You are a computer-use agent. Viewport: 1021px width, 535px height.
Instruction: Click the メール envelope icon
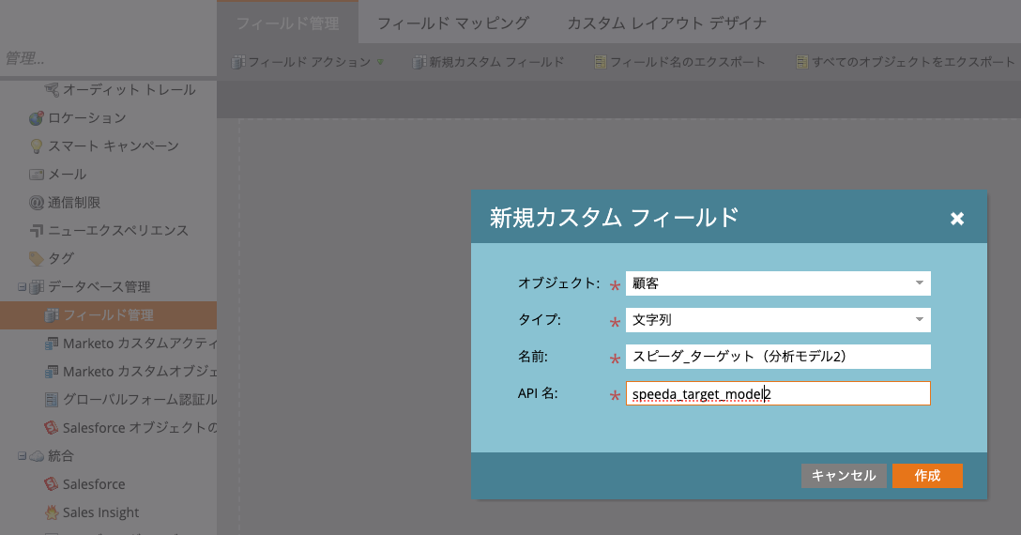click(x=37, y=175)
